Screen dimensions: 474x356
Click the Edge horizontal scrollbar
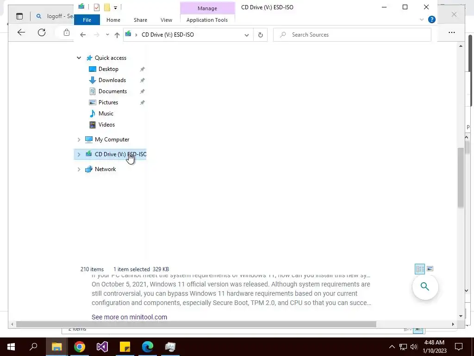196,324
